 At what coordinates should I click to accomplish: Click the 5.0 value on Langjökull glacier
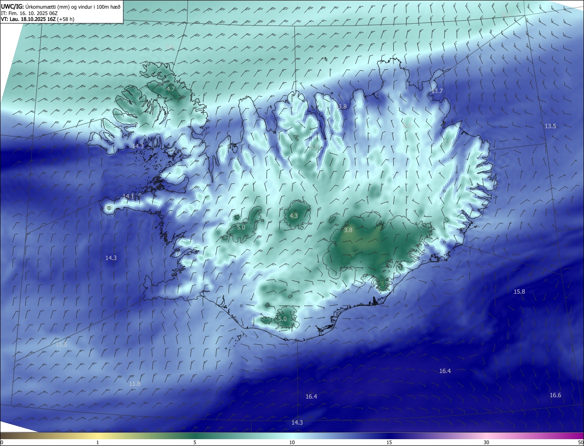point(241,227)
